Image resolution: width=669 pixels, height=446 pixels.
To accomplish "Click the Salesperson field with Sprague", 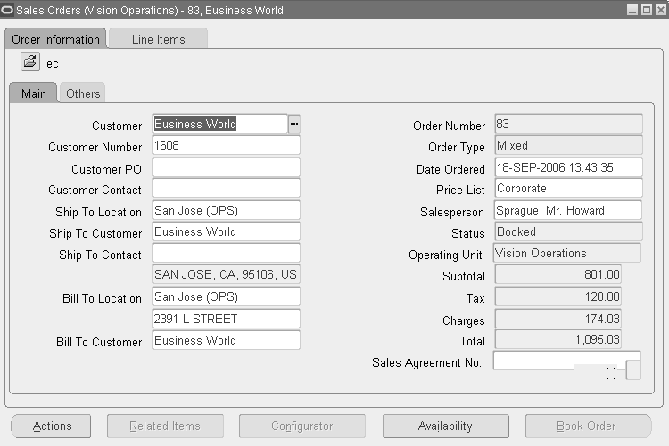I will (568, 210).
